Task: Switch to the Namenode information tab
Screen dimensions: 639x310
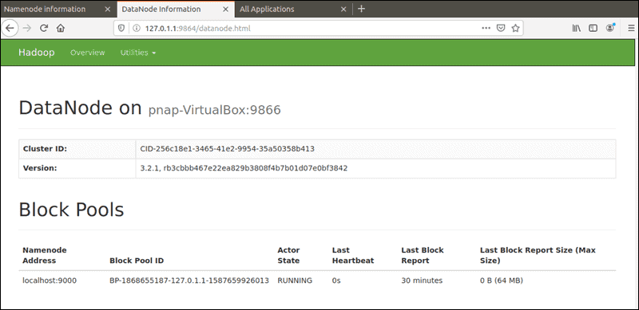Action: (x=45, y=9)
